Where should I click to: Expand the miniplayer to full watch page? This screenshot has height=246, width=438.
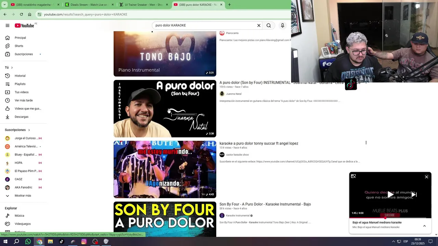click(x=353, y=176)
